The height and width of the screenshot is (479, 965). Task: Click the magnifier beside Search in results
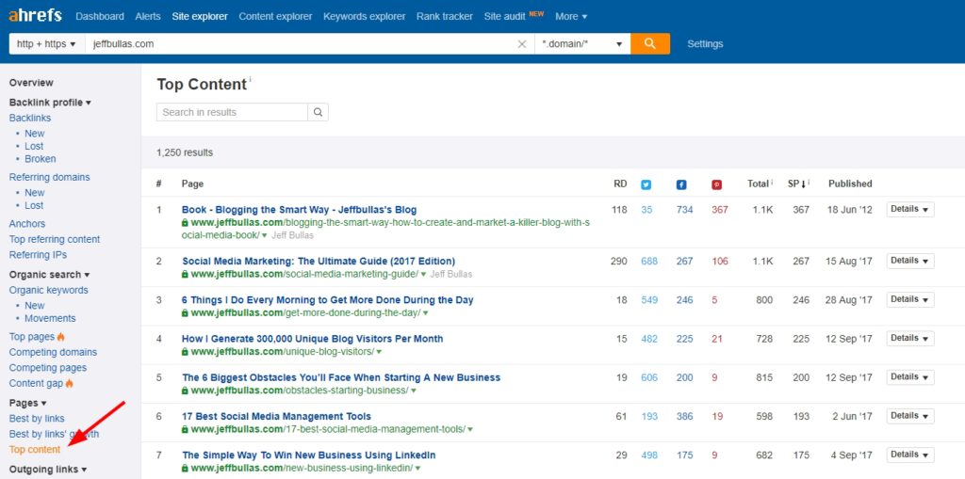coord(319,112)
